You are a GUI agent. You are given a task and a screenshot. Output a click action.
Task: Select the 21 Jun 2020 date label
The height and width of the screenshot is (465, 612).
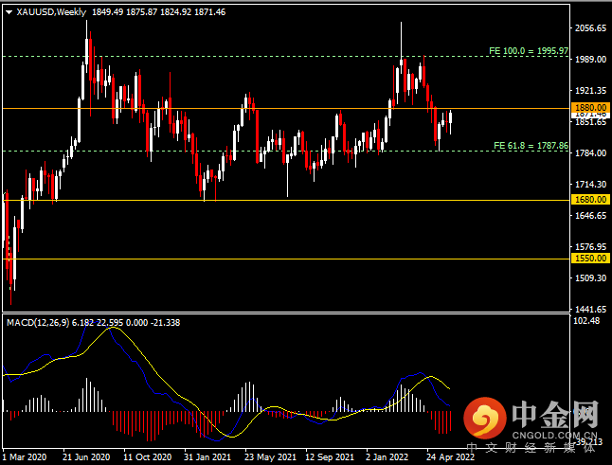click(86, 457)
